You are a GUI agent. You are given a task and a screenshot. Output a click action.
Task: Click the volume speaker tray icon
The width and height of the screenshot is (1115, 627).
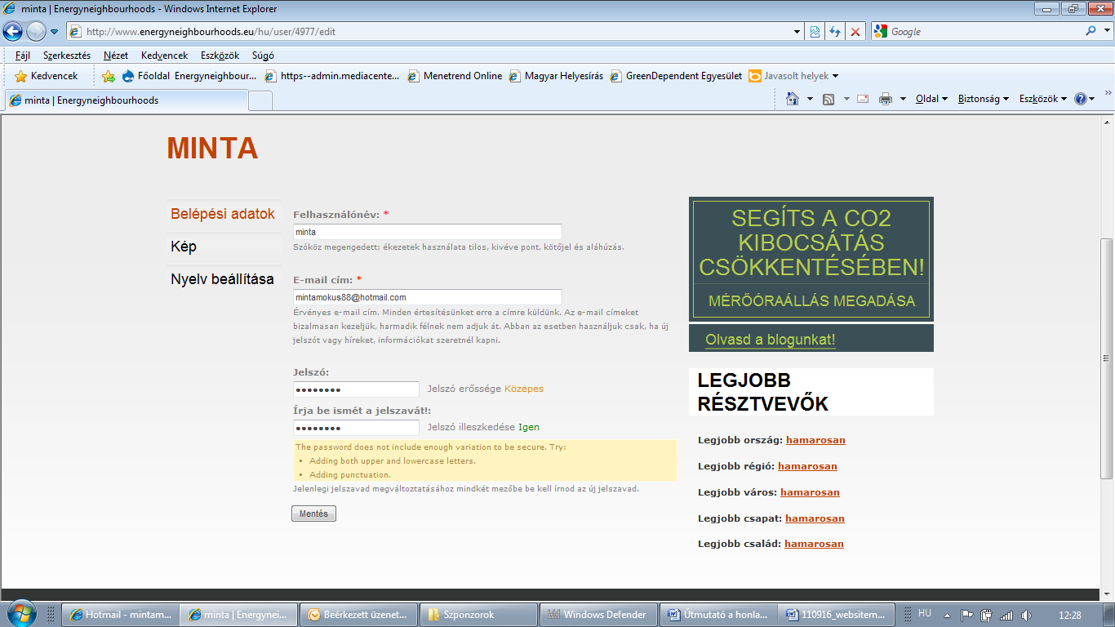point(1026,615)
